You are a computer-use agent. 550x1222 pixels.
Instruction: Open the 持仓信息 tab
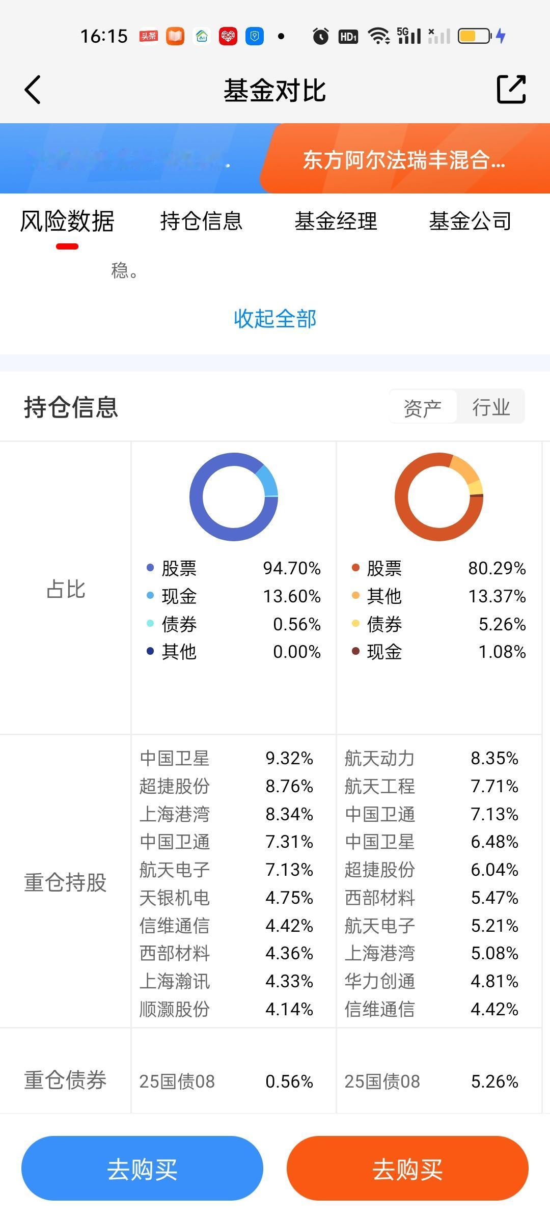201,221
